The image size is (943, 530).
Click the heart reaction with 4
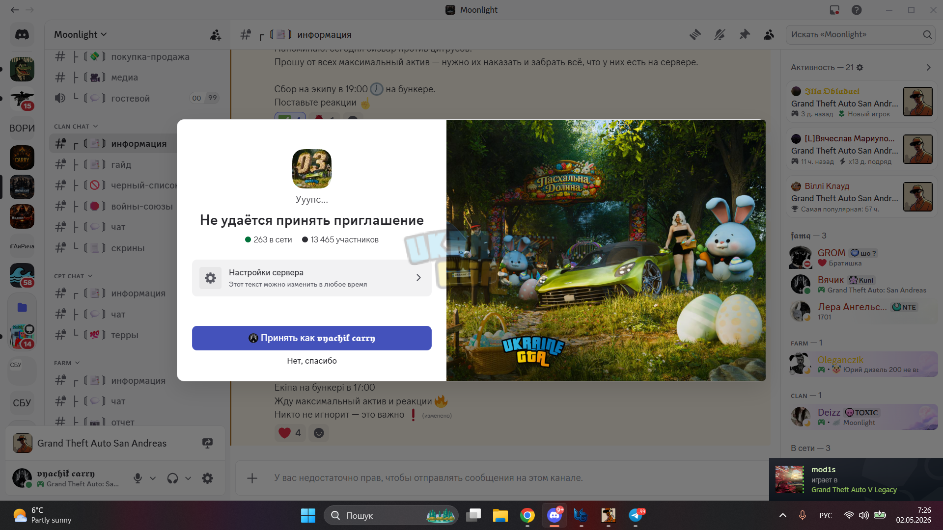click(x=290, y=433)
